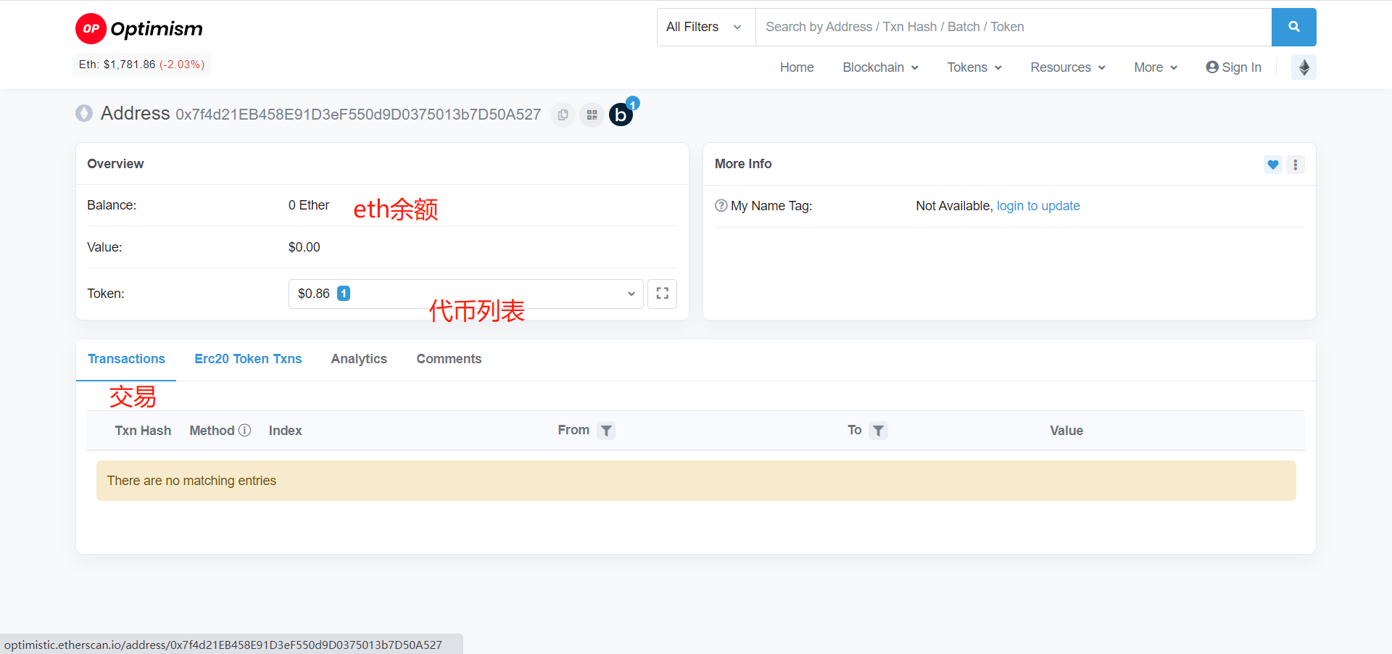Screen dimensions: 1392x654
Task: Click the Ethereum icon in the top right
Action: [1304, 67]
